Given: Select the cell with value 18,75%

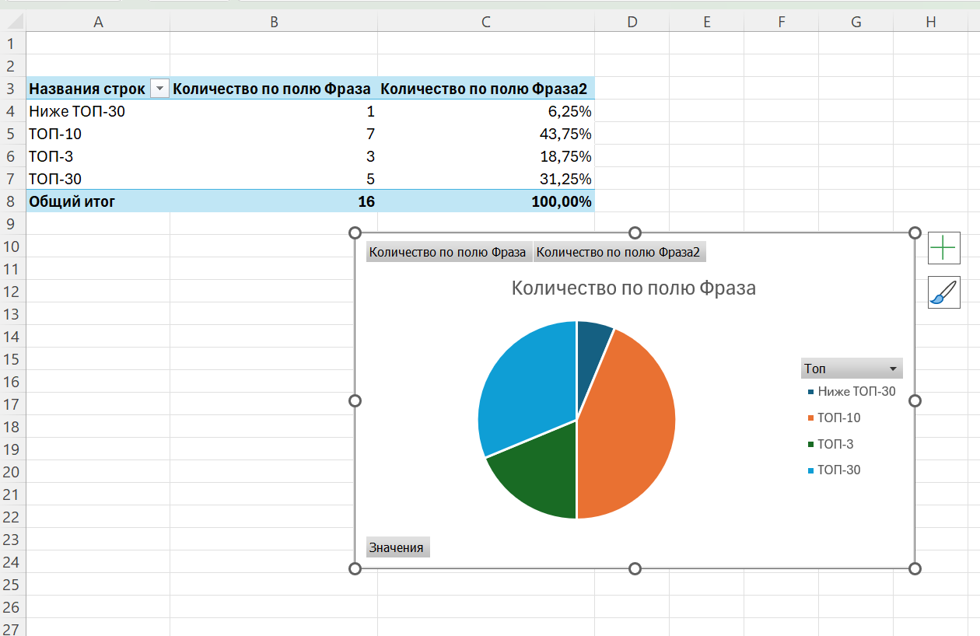Looking at the screenshot, I should click(486, 156).
